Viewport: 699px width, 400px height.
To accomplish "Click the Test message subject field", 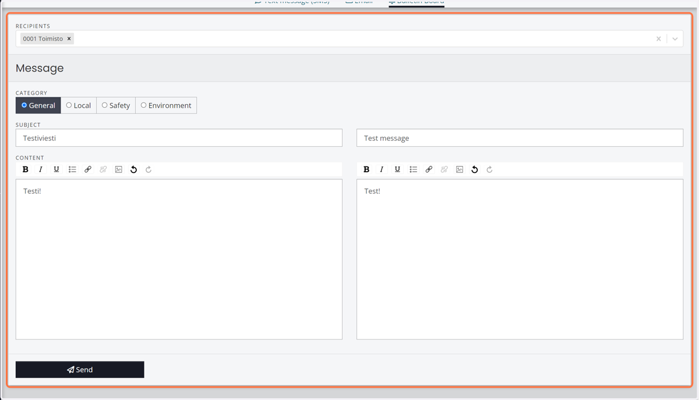I will pyautogui.click(x=520, y=138).
